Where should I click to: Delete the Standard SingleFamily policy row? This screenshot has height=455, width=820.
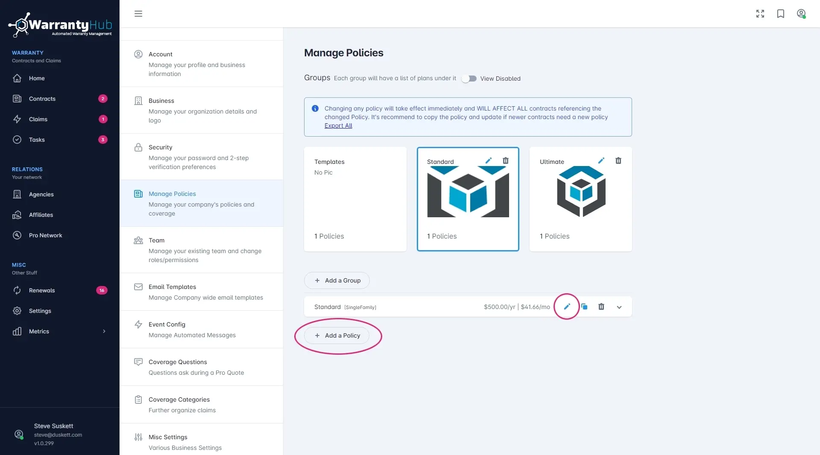[601, 306]
